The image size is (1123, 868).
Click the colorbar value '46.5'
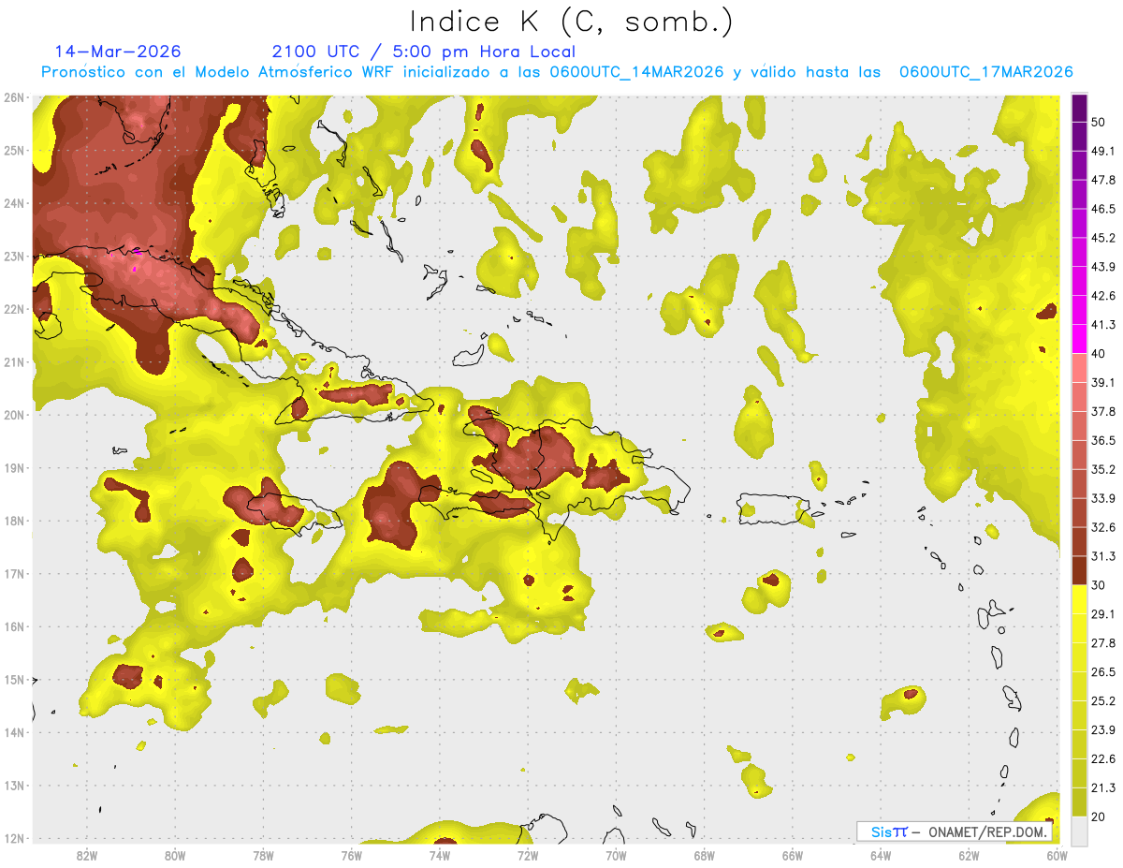[1102, 209]
